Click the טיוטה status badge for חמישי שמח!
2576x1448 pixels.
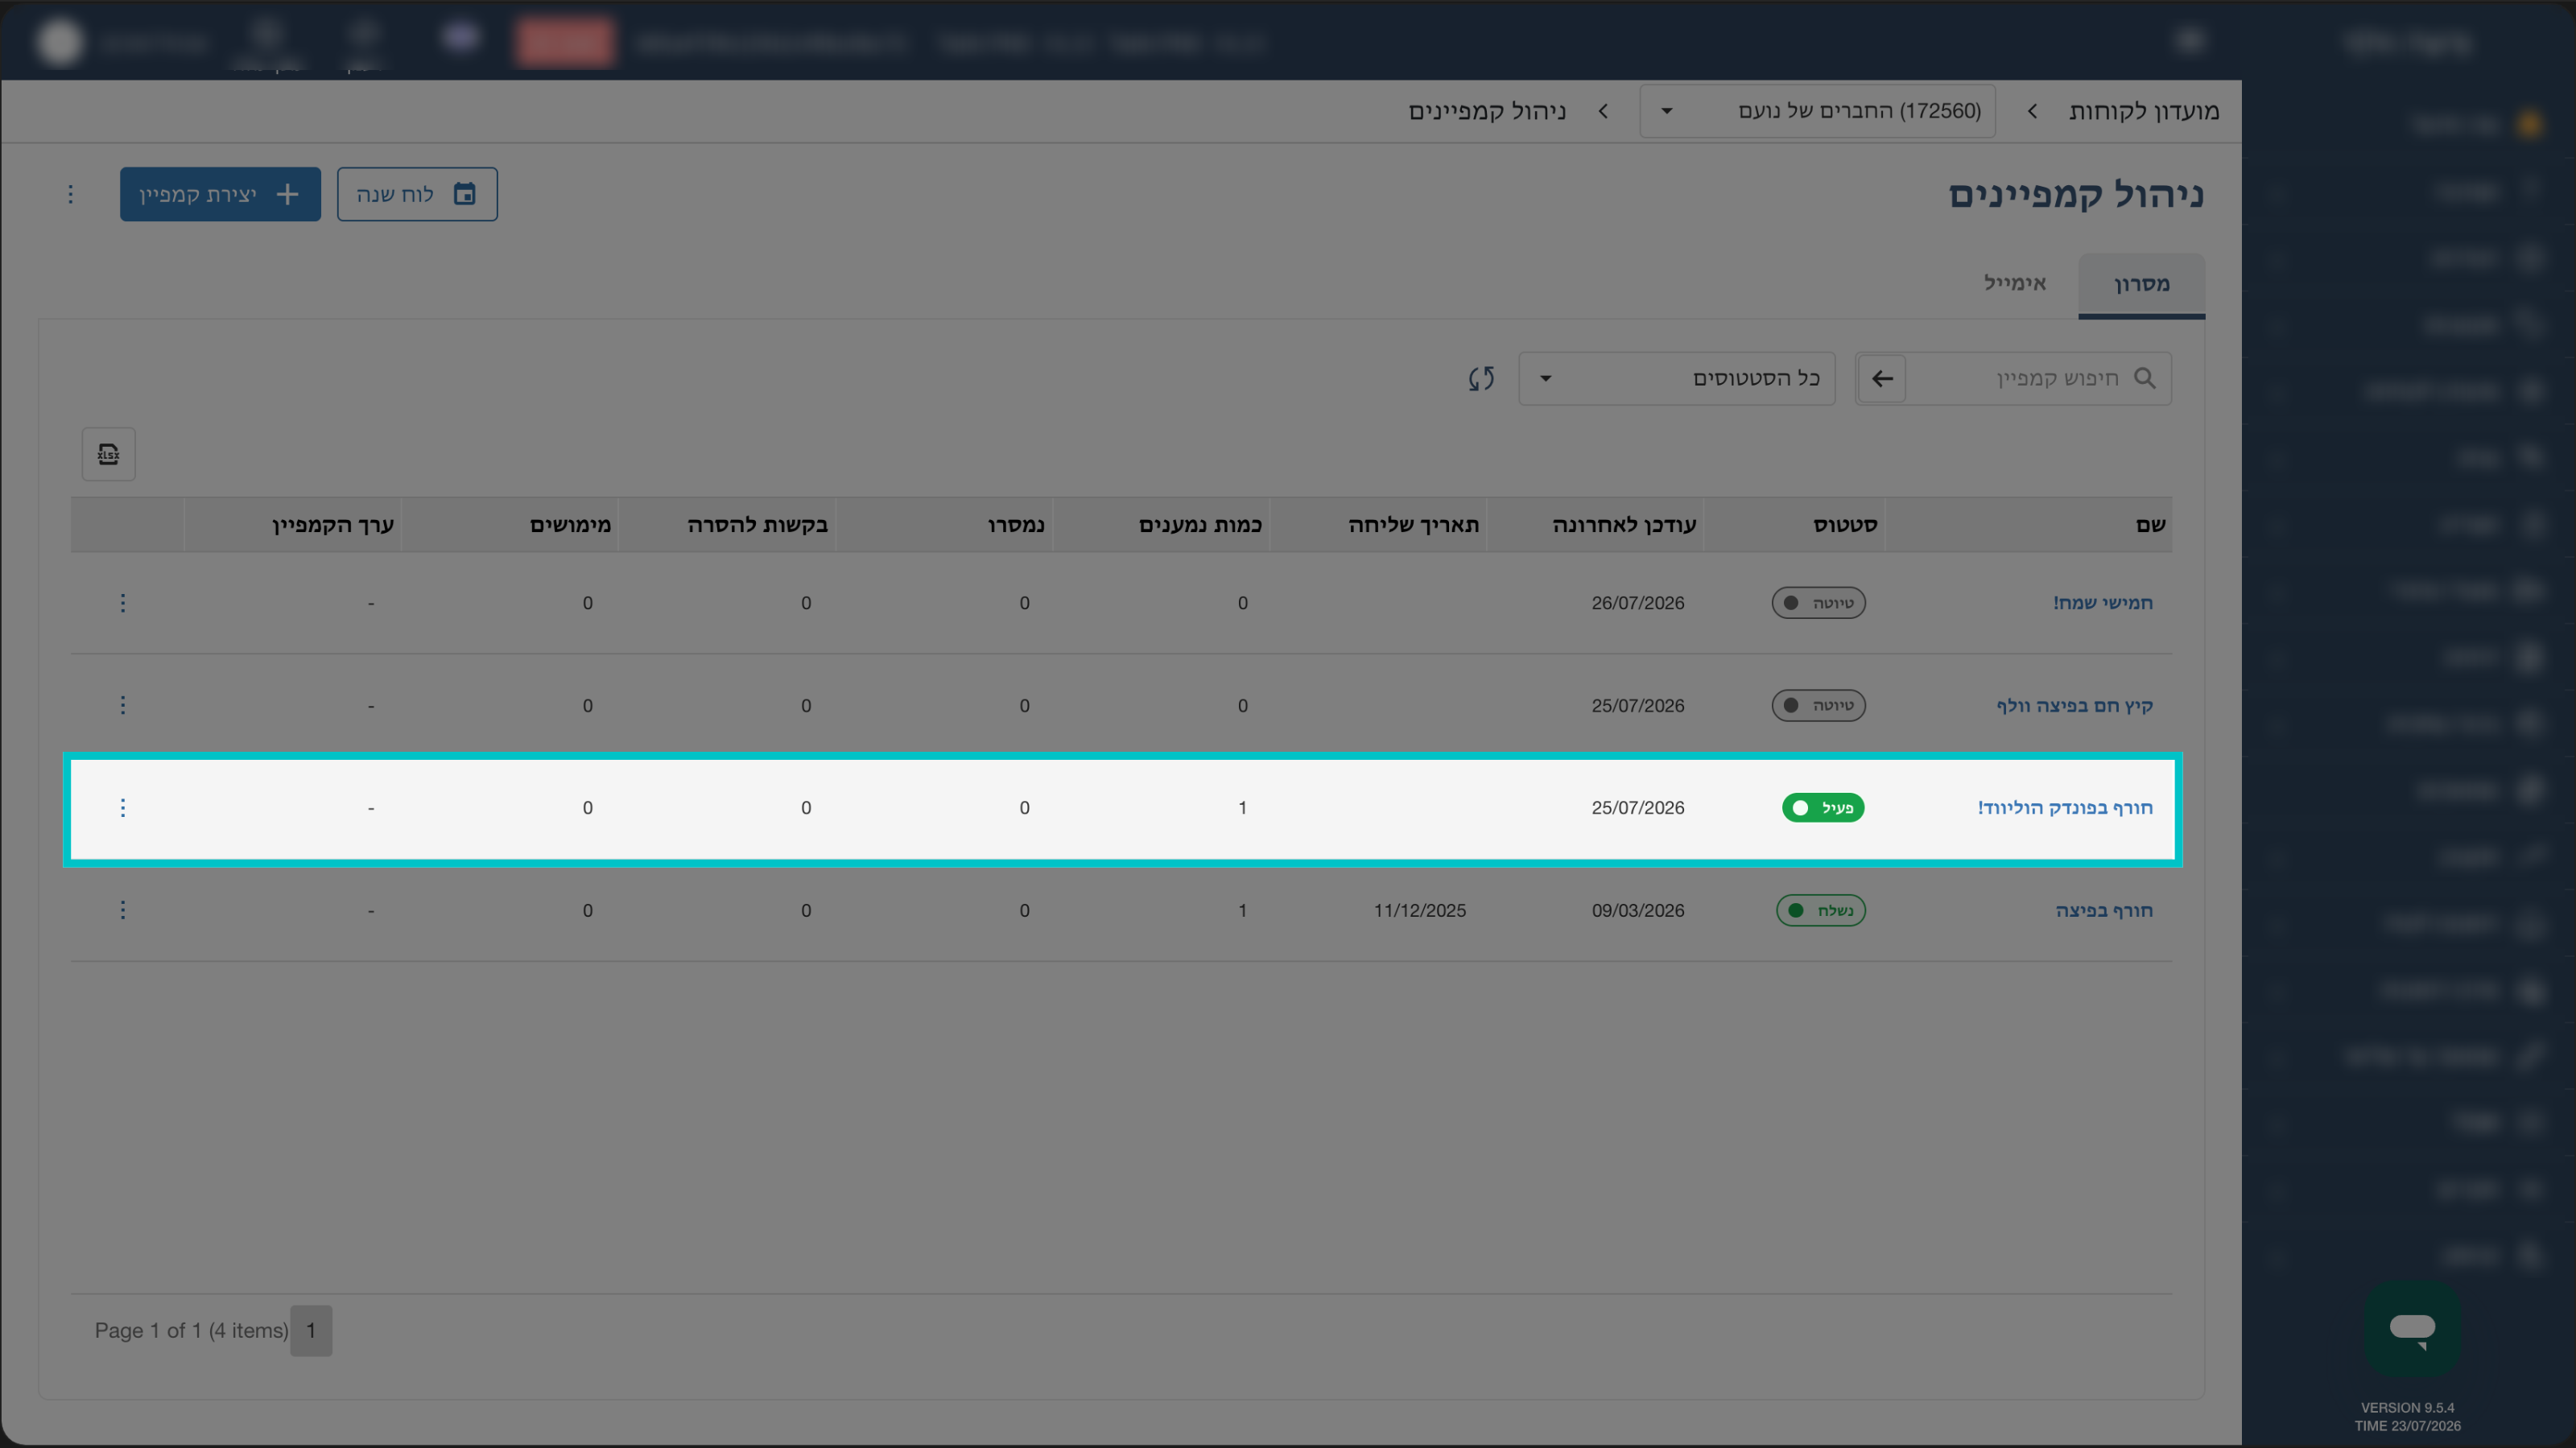(x=1819, y=603)
